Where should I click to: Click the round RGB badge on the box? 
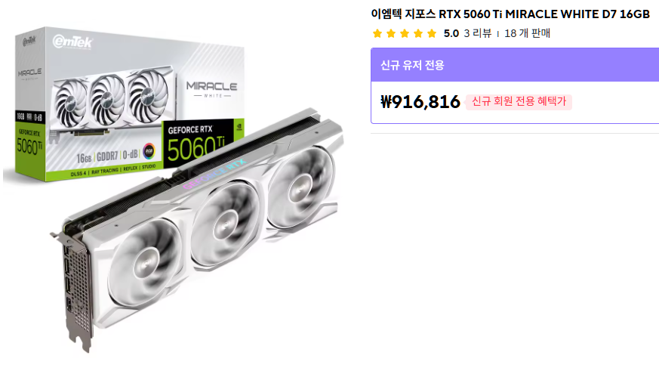(x=149, y=151)
